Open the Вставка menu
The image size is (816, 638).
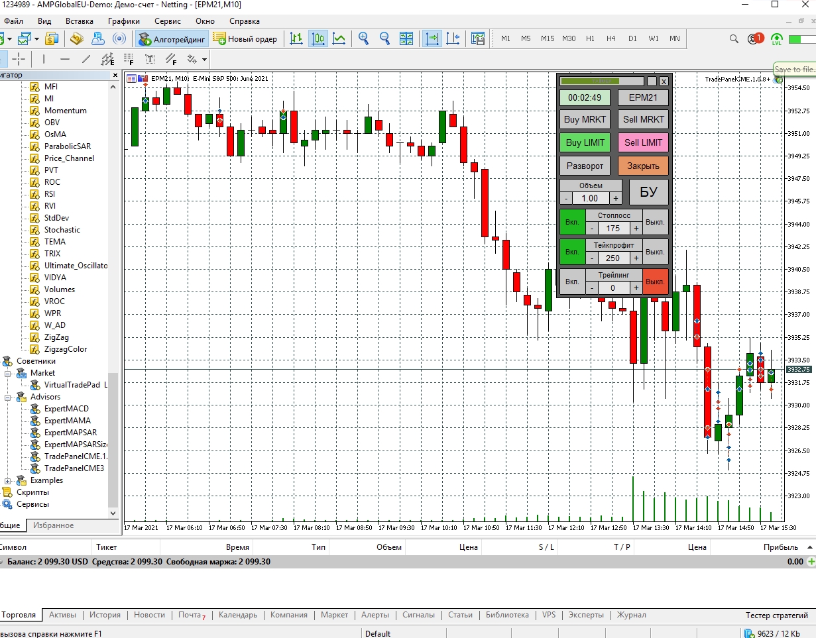(x=80, y=21)
